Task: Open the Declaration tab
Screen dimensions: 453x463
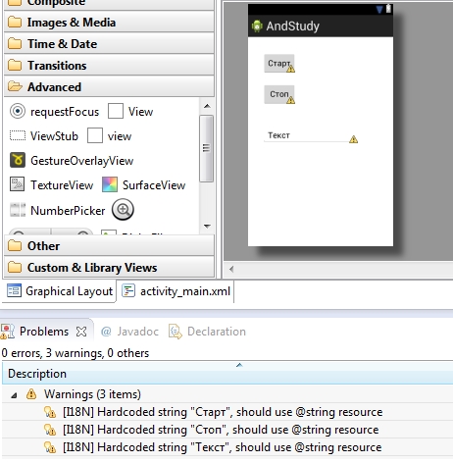Action: tap(207, 332)
